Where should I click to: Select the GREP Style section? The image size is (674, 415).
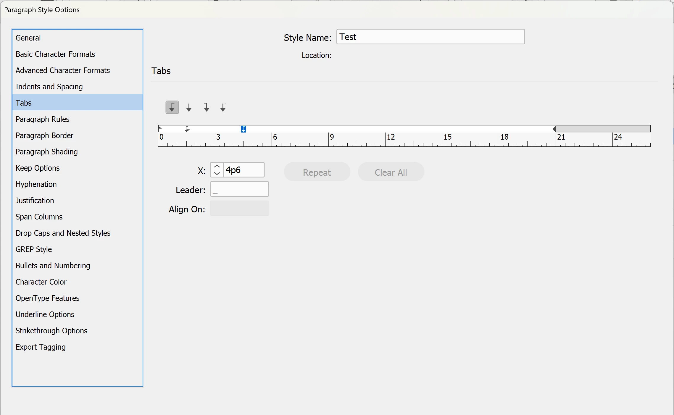34,249
